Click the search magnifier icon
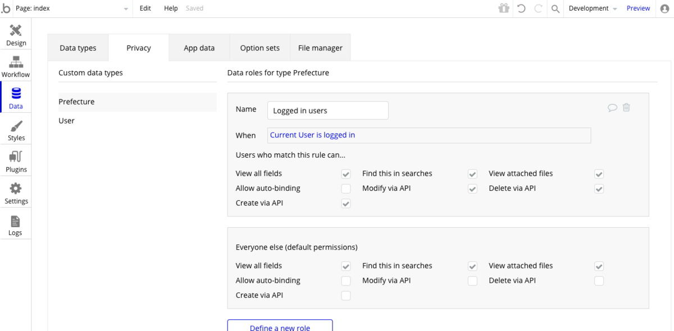This screenshot has height=331, width=674. click(555, 8)
